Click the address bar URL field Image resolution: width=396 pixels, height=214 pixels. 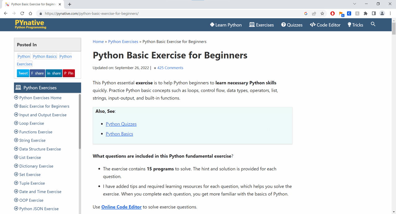[170, 14]
